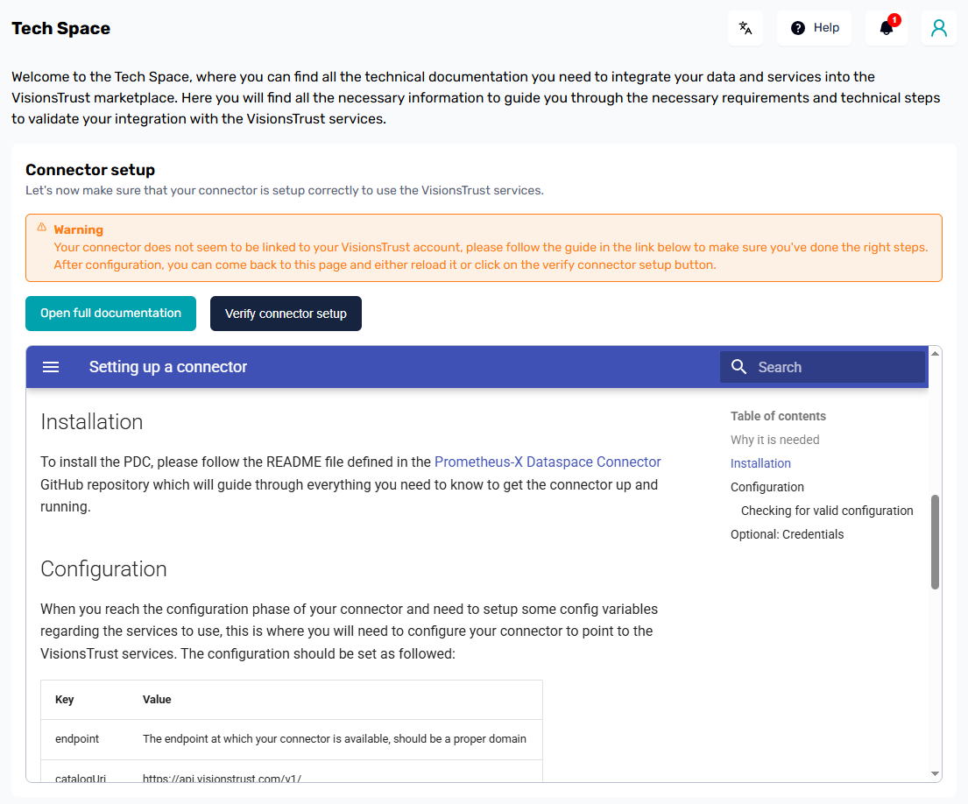Click the language translate icon
This screenshot has height=804, width=968.
point(745,28)
